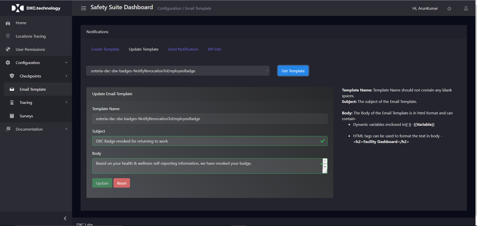
Task: Click the Update Email Template heading
Action: 112,94
